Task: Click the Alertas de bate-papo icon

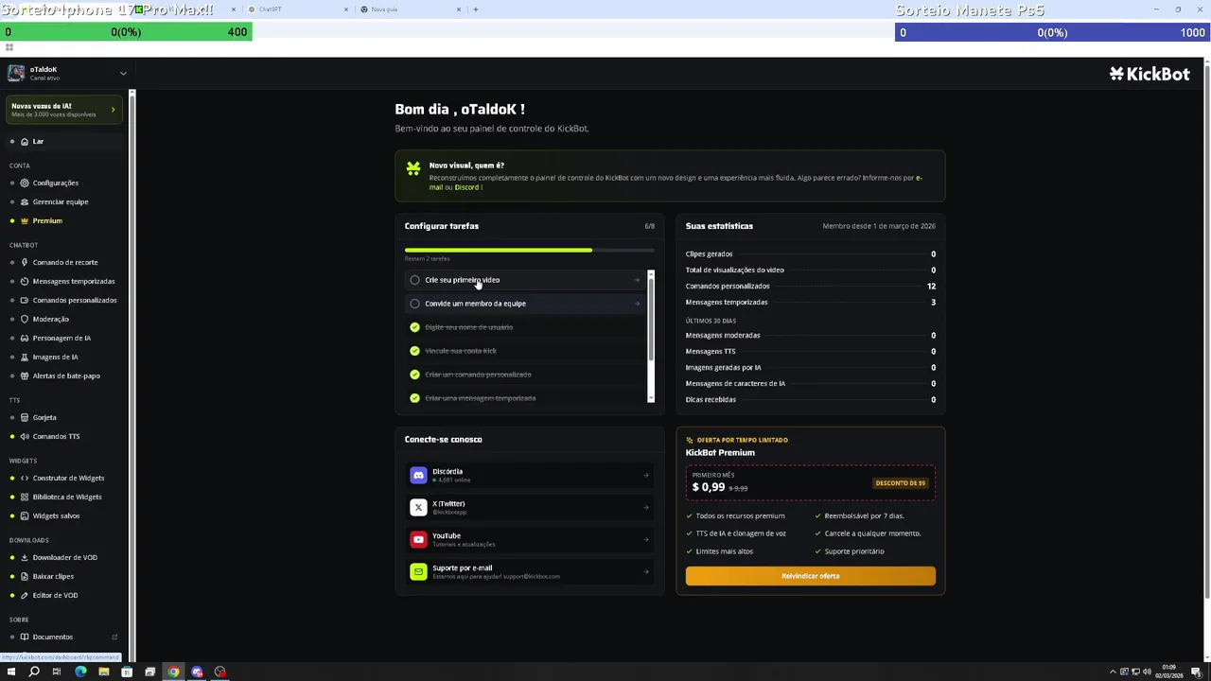Action: tap(25, 375)
